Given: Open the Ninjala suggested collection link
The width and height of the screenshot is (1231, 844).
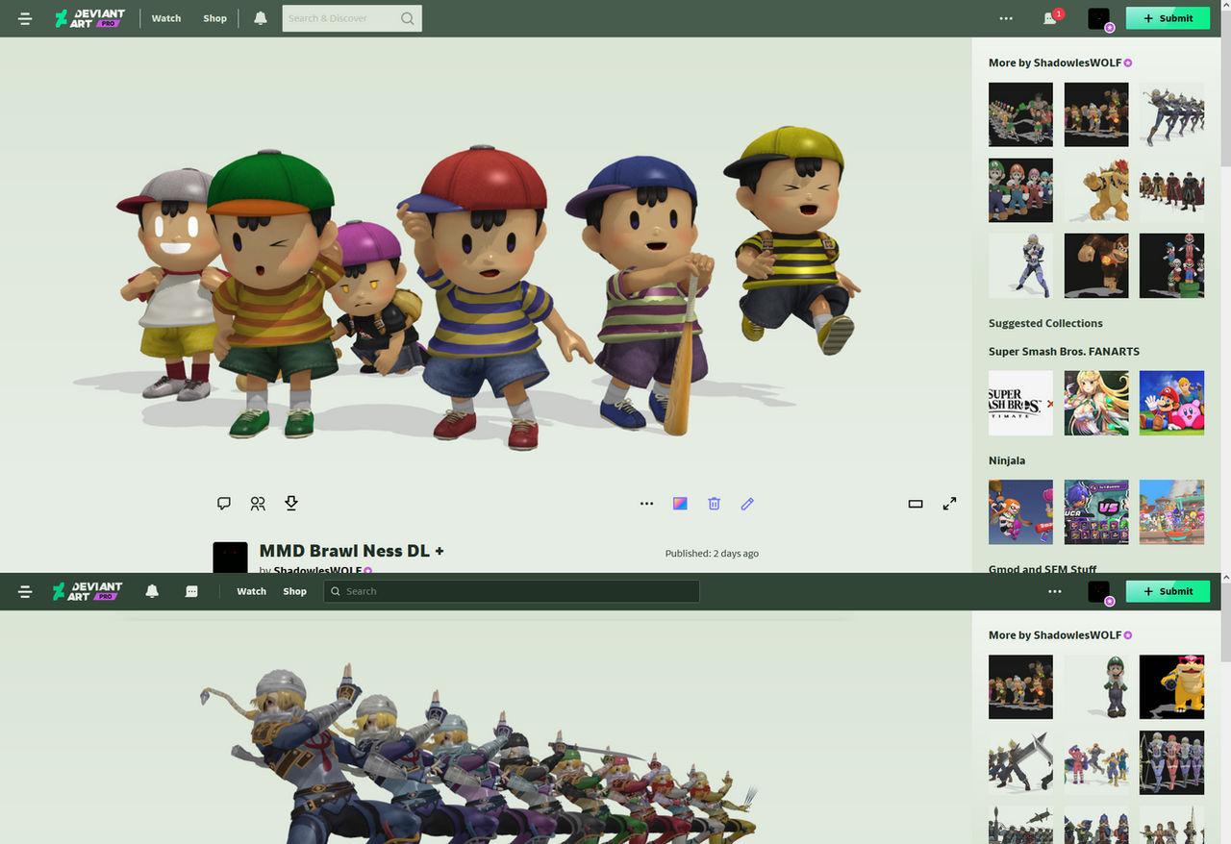Looking at the screenshot, I should coord(1007,460).
